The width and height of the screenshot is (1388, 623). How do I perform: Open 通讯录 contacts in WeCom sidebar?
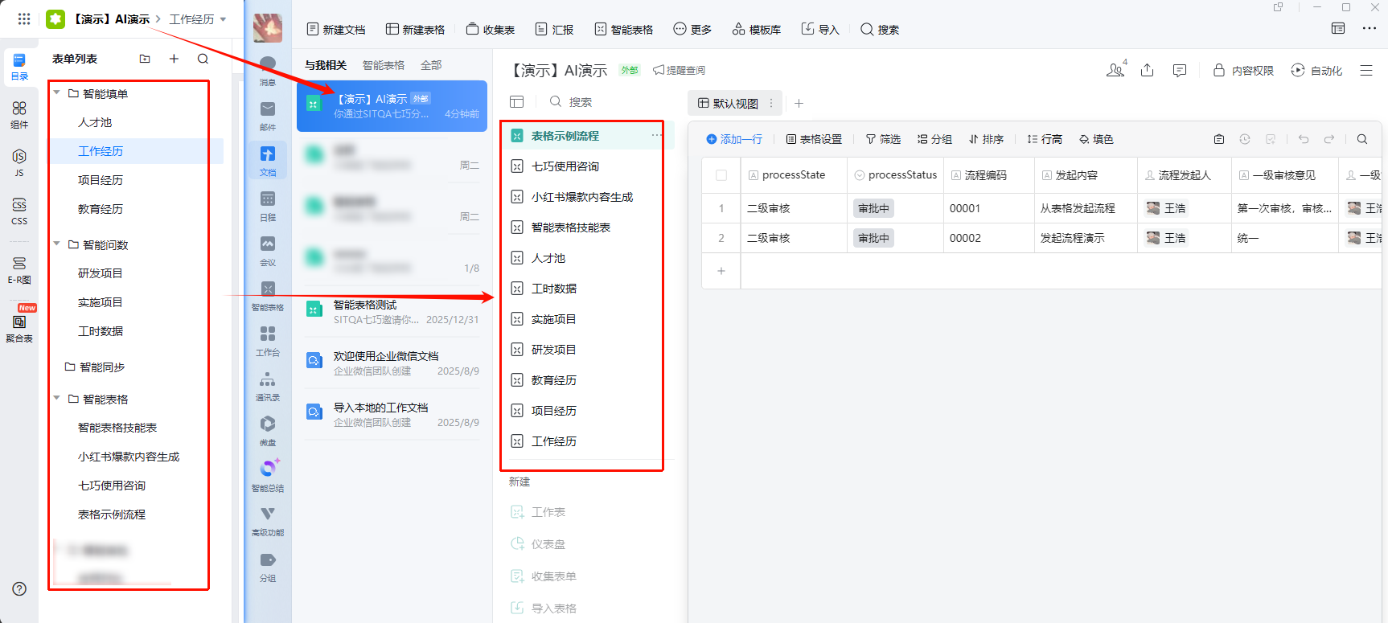(268, 385)
